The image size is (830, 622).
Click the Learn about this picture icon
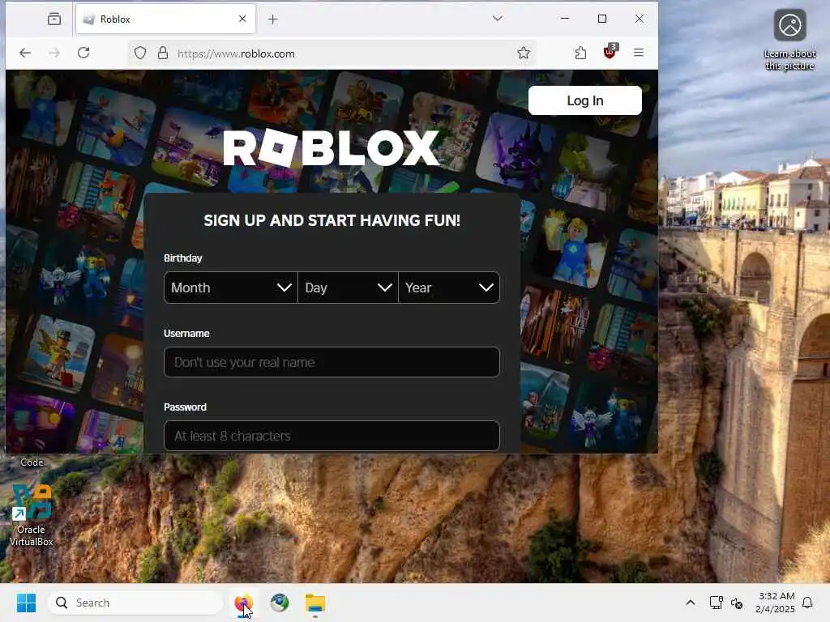point(789,40)
